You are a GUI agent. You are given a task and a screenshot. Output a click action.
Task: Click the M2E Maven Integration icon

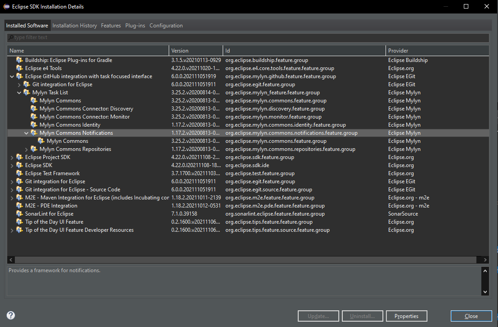point(19,198)
